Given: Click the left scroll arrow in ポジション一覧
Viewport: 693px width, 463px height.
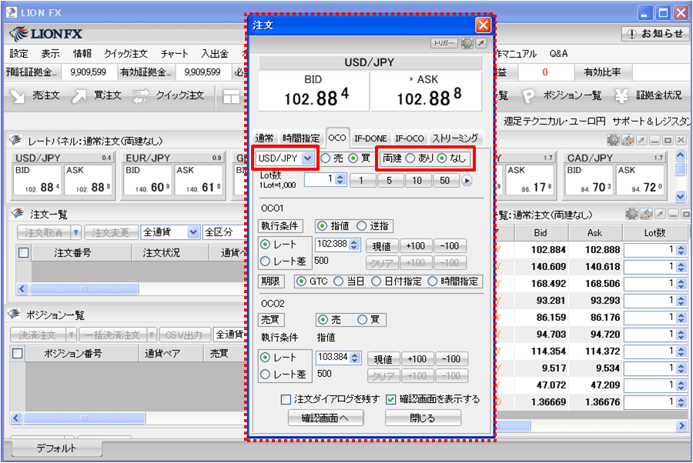Looking at the screenshot, I should click(16, 418).
